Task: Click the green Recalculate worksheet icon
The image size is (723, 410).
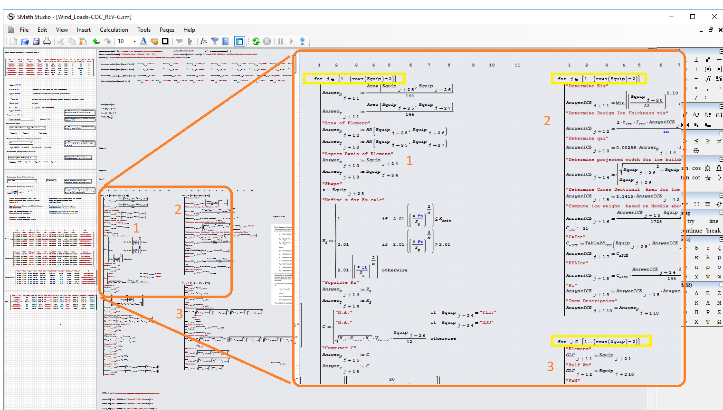Action: [x=256, y=41]
